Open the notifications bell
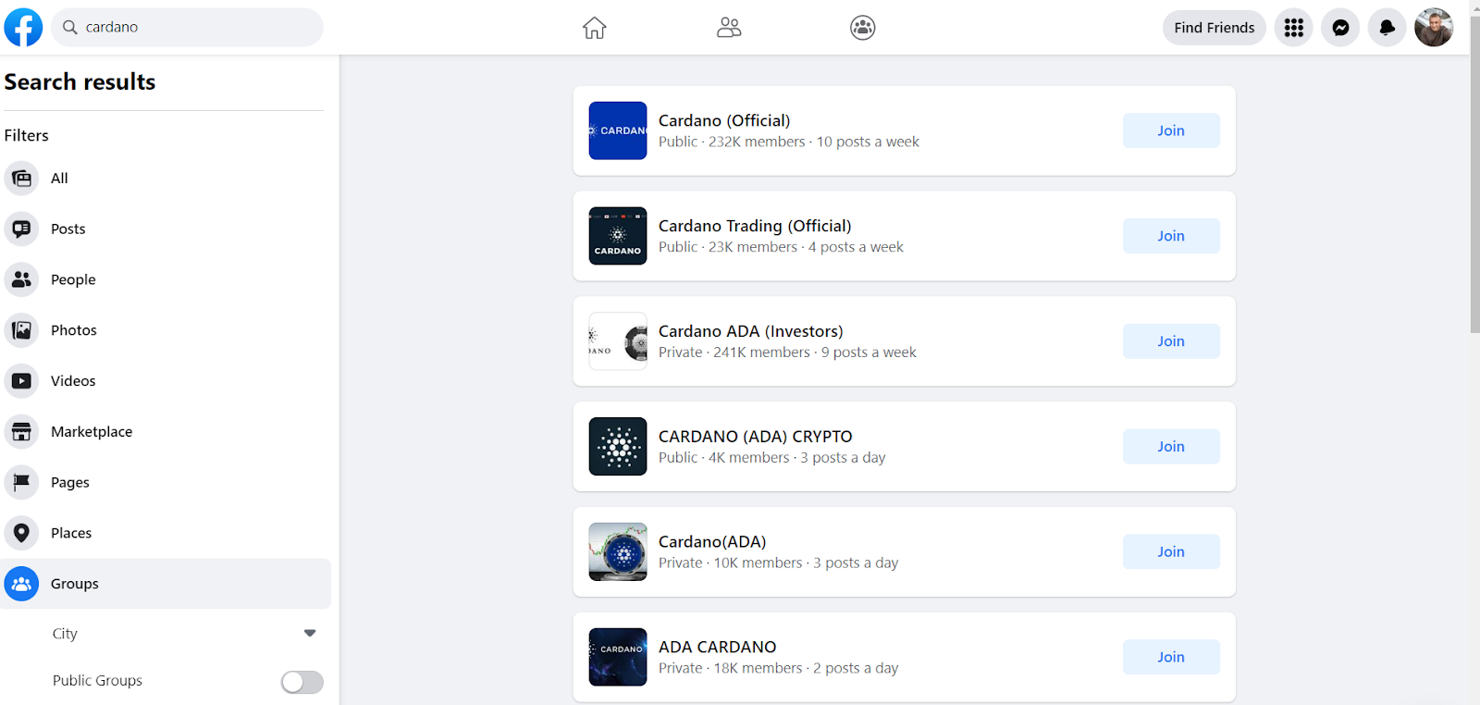 click(1387, 28)
